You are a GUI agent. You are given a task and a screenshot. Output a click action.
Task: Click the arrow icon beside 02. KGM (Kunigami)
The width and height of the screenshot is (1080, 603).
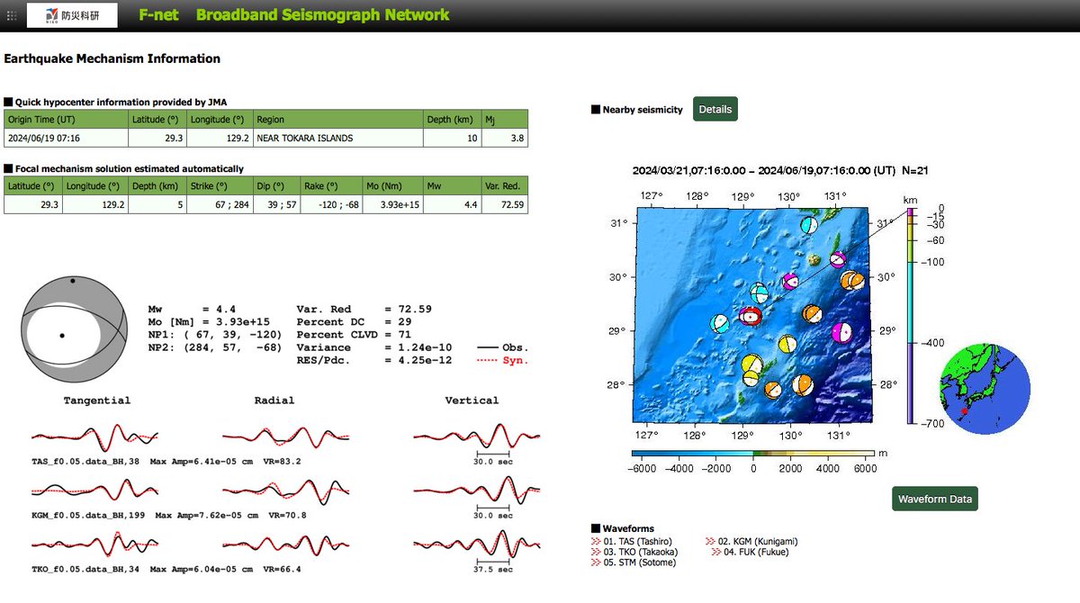[x=709, y=542]
